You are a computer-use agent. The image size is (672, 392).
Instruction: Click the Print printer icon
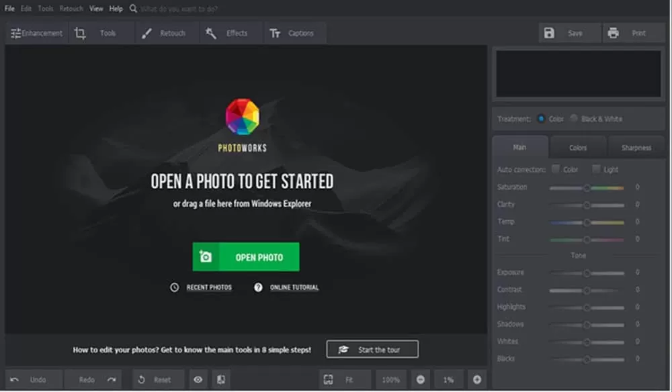pos(614,33)
